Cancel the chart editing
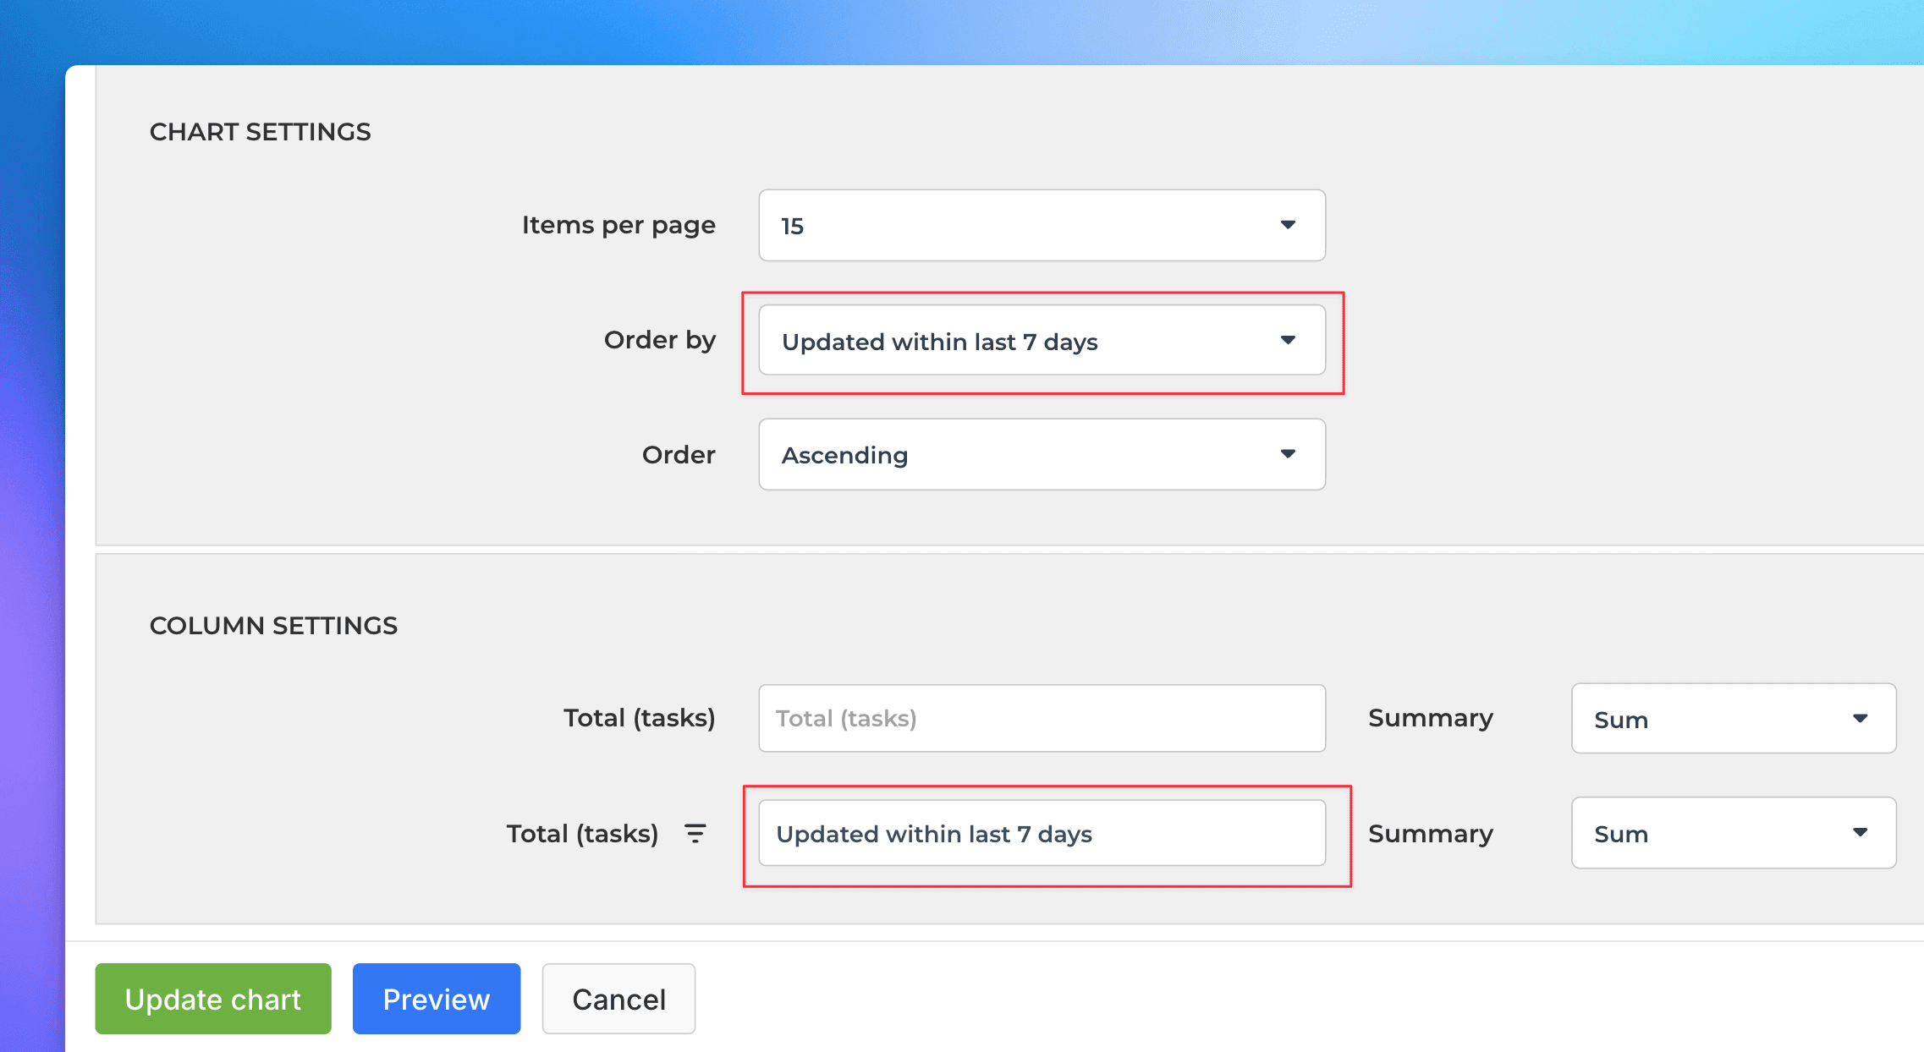The width and height of the screenshot is (1924, 1052). pos(618,999)
